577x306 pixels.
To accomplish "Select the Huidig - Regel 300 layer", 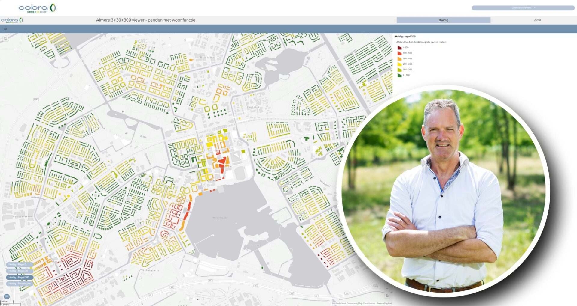I will pyautogui.click(x=19, y=277).
